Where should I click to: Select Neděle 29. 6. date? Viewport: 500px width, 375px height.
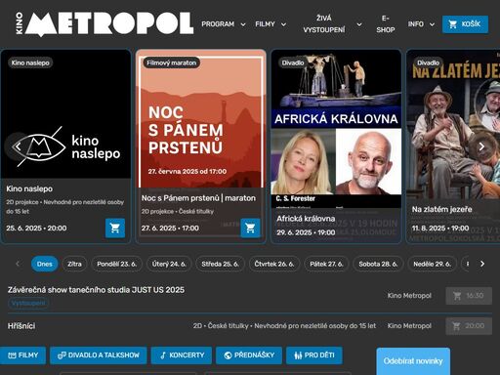click(432, 264)
